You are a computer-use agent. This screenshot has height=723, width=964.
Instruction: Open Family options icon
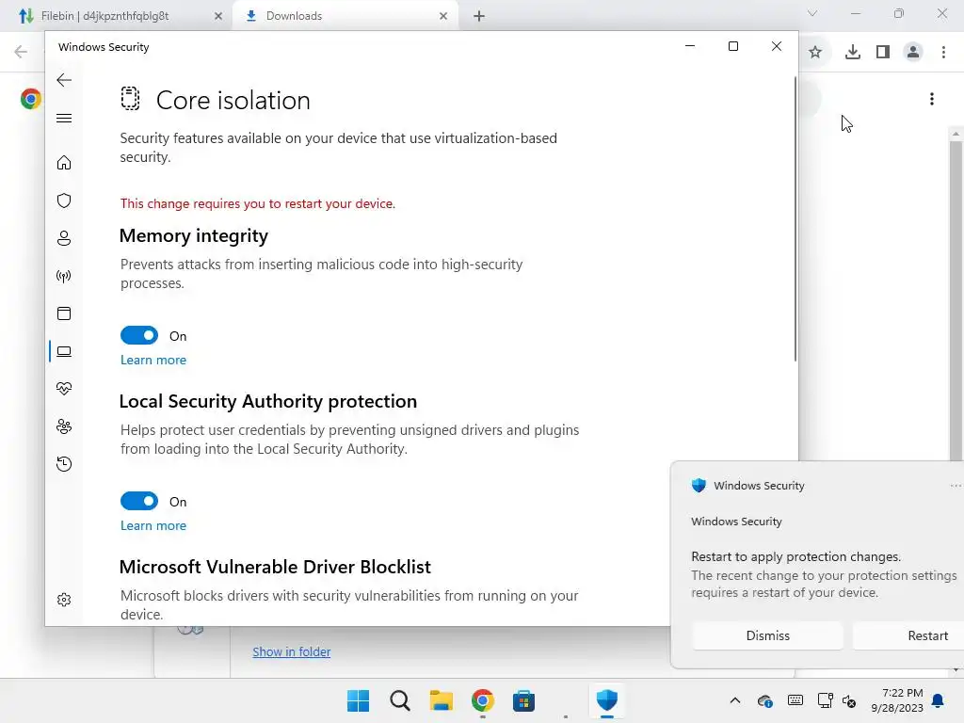click(64, 426)
